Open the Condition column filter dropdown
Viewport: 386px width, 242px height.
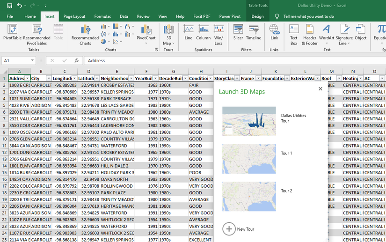[x=211, y=78]
